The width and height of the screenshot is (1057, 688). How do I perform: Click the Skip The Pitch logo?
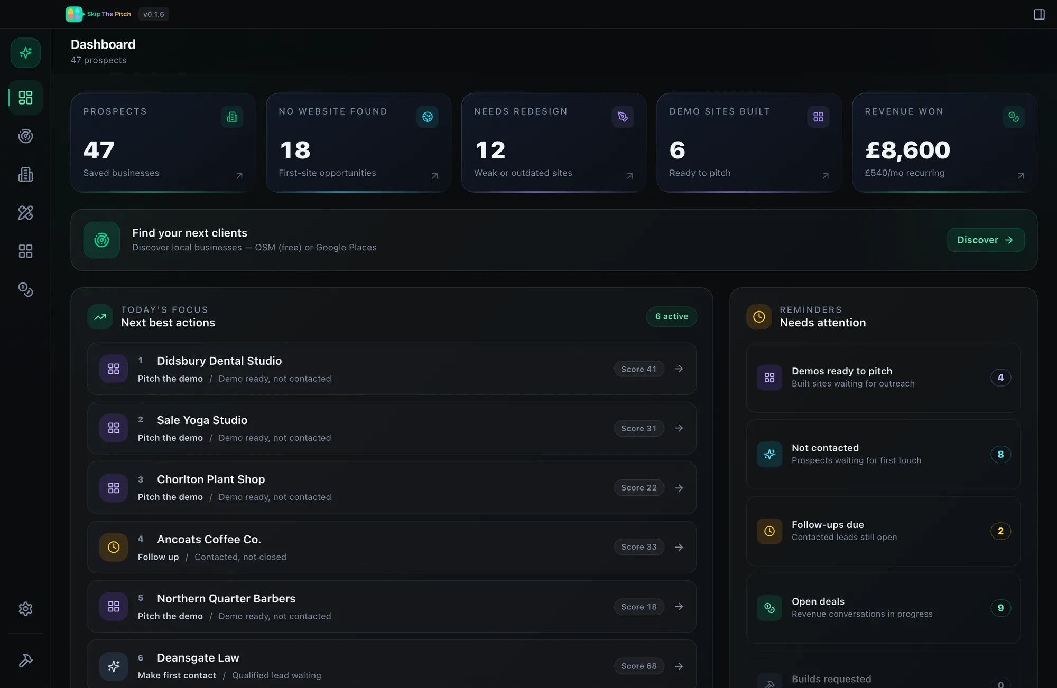(98, 14)
